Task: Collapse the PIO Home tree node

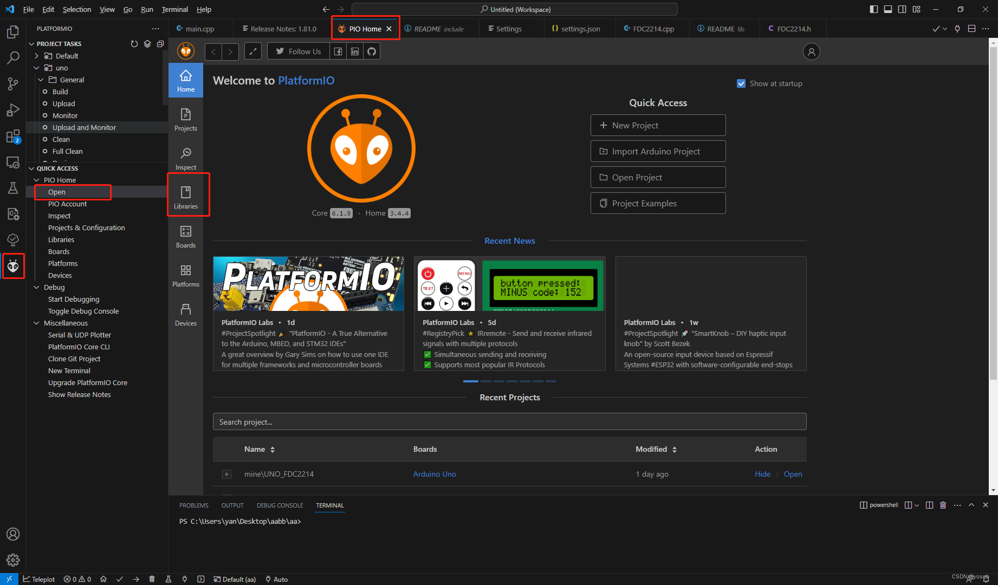Action: (x=37, y=180)
